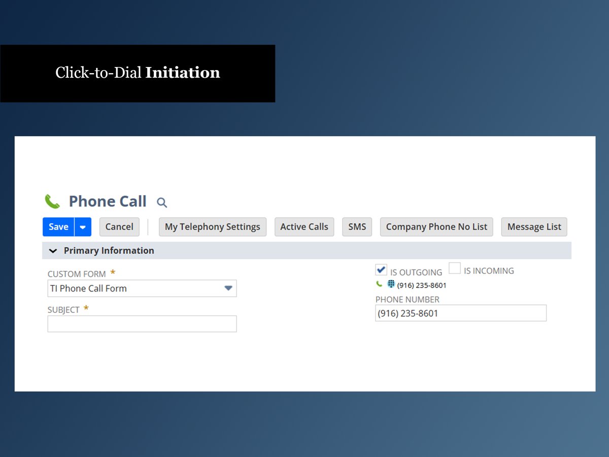
Task: Click the green phone icon beside Phone Call title
Action: [52, 202]
